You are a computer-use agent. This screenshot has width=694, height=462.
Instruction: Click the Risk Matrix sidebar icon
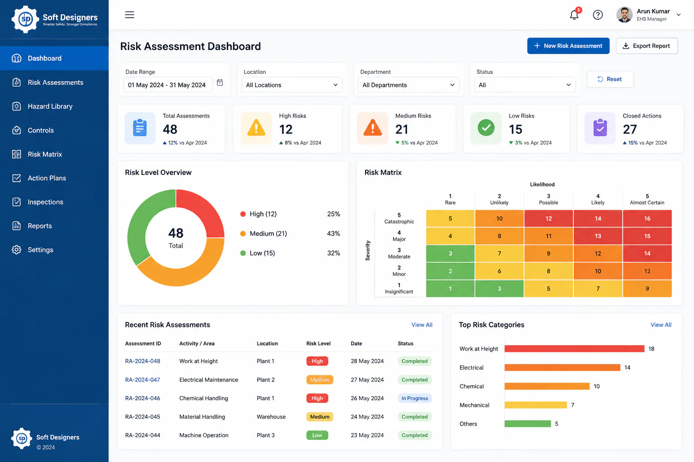(x=17, y=154)
